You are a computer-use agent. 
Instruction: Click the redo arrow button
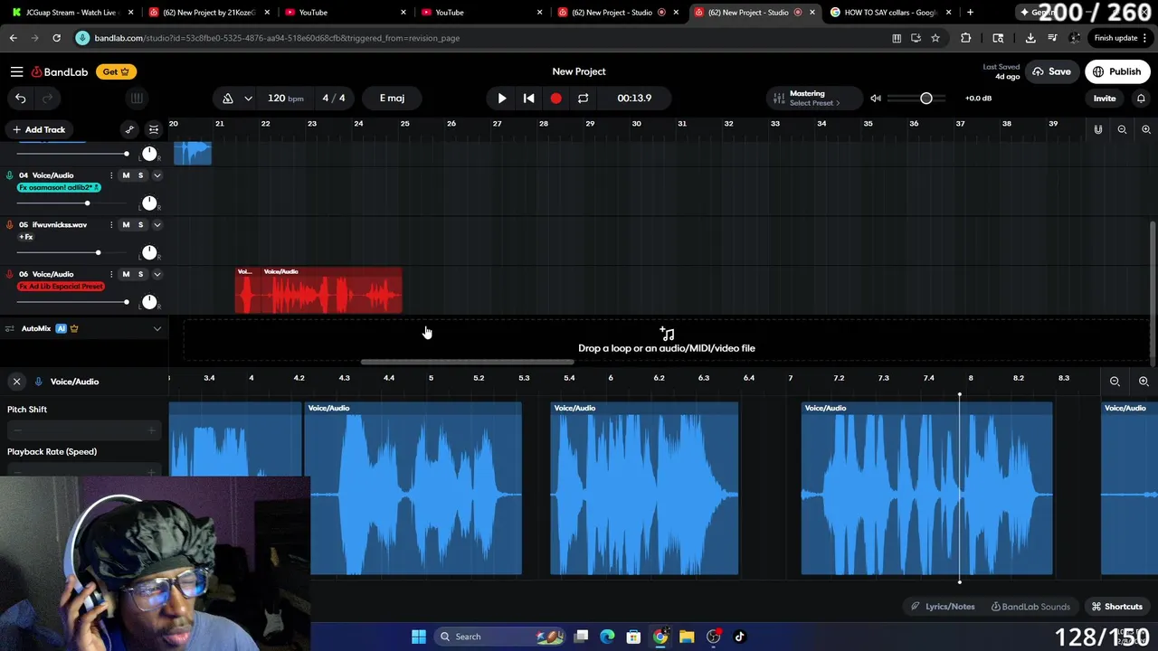[x=47, y=98]
